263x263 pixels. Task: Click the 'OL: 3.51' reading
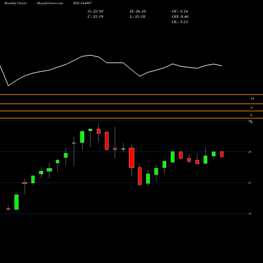pyautogui.click(x=180, y=22)
